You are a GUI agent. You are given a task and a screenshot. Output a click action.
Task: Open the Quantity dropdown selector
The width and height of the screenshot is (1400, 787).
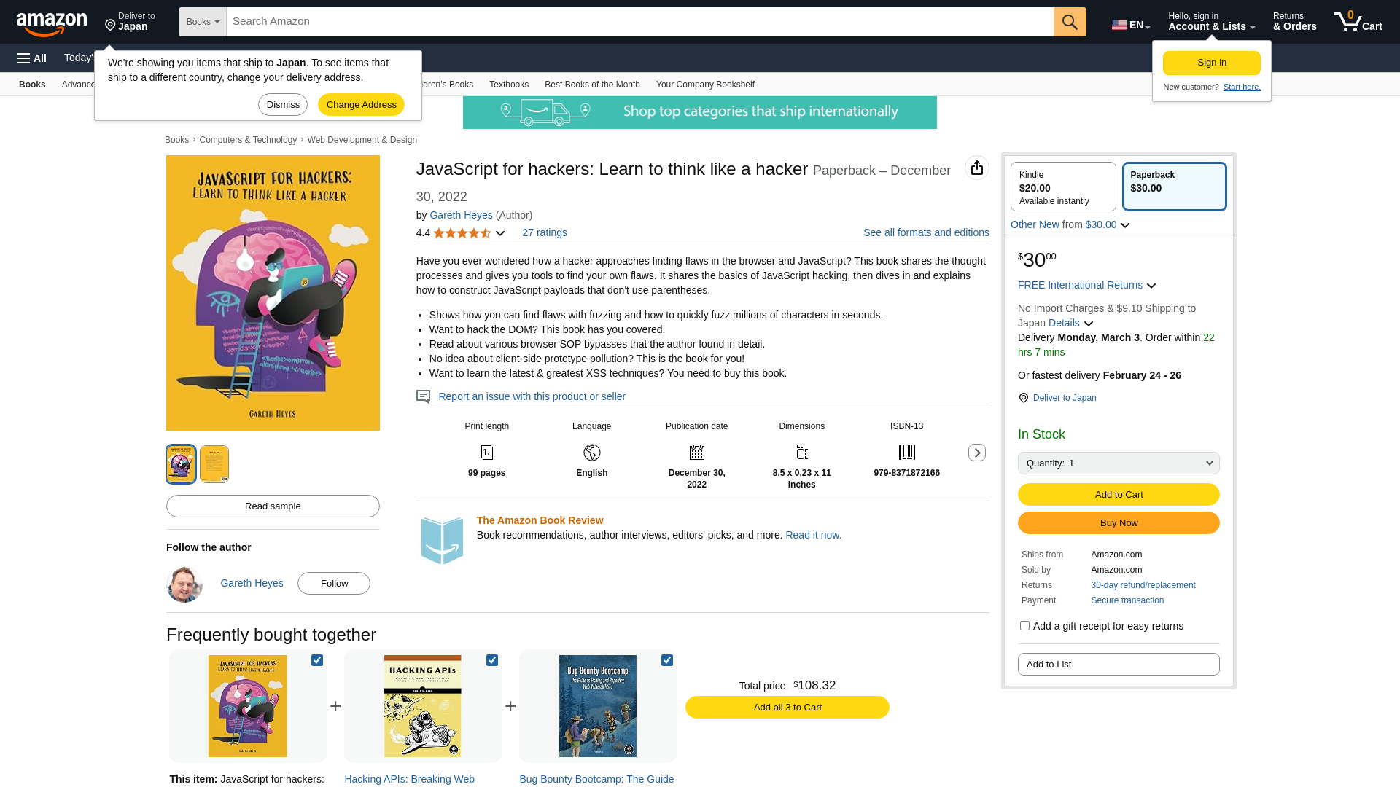click(1119, 462)
